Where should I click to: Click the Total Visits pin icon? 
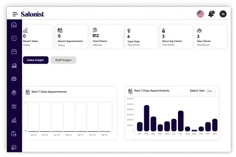129,31
